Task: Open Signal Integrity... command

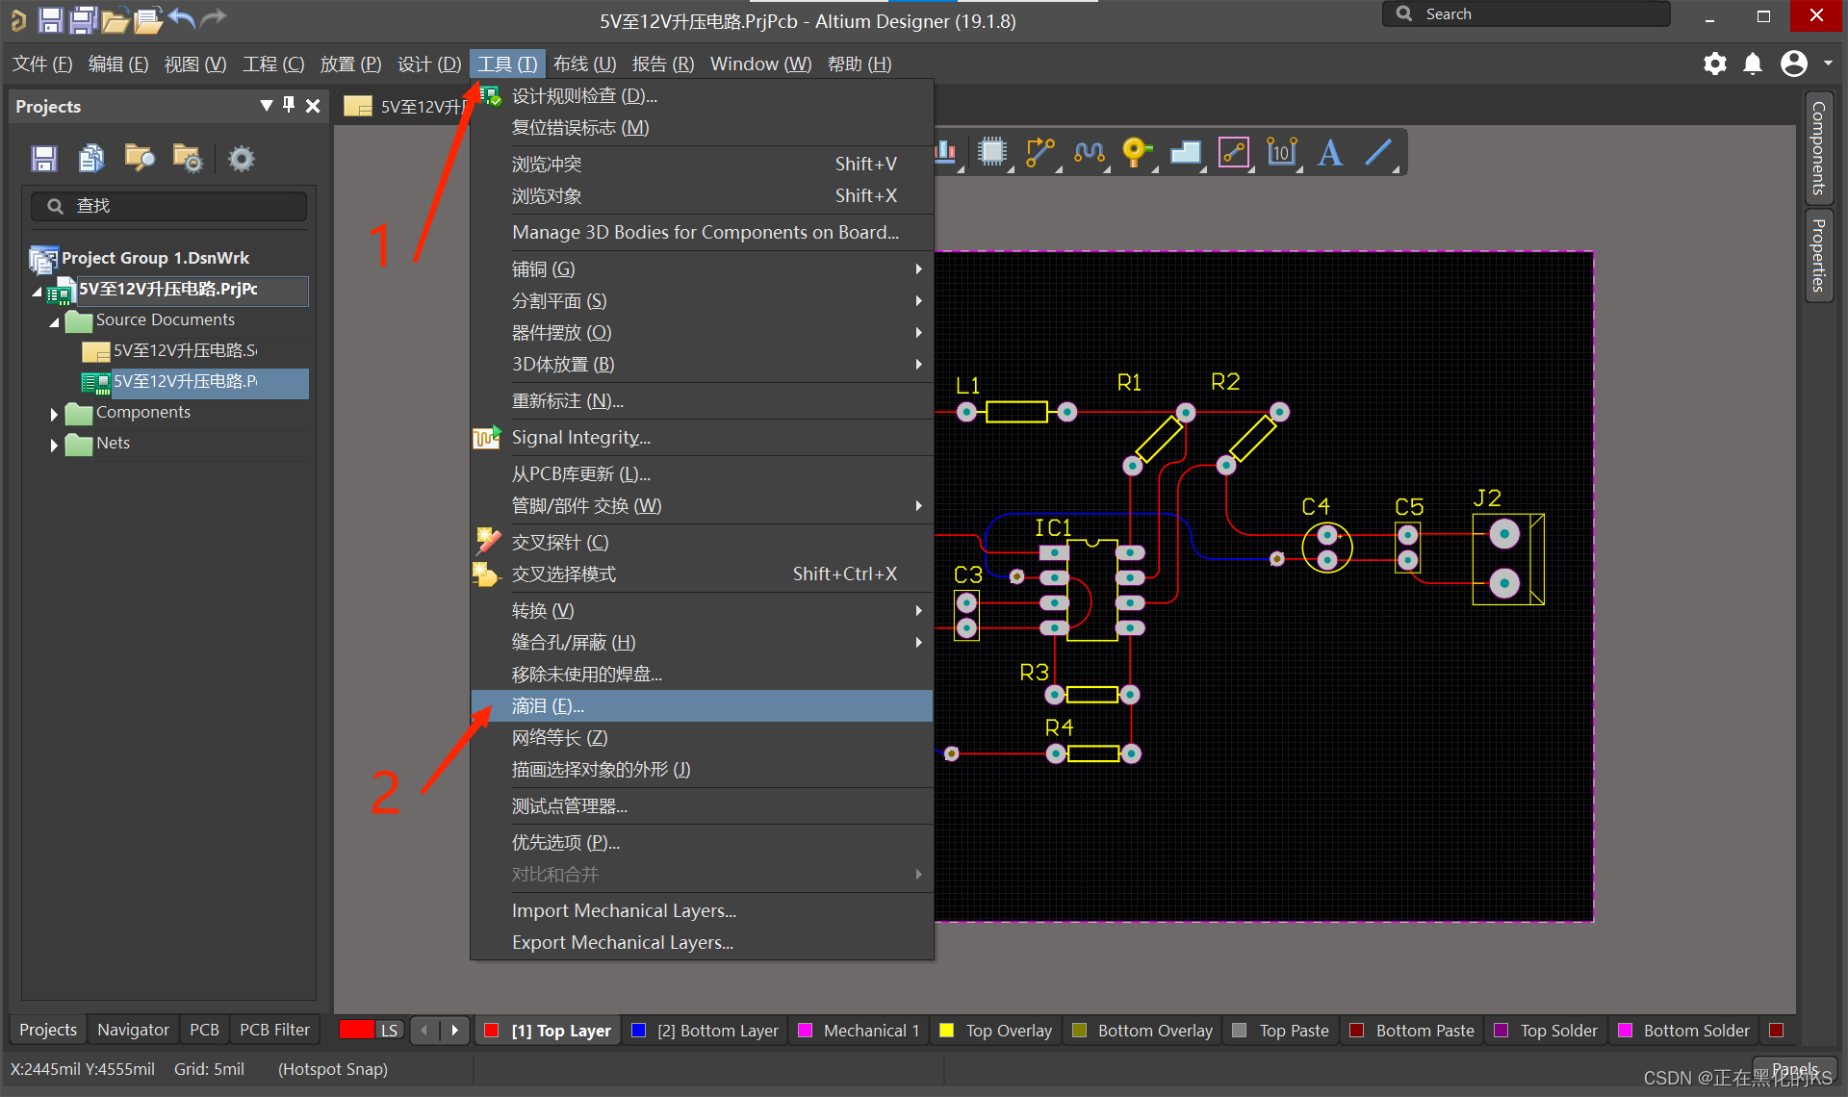Action: tap(581, 438)
